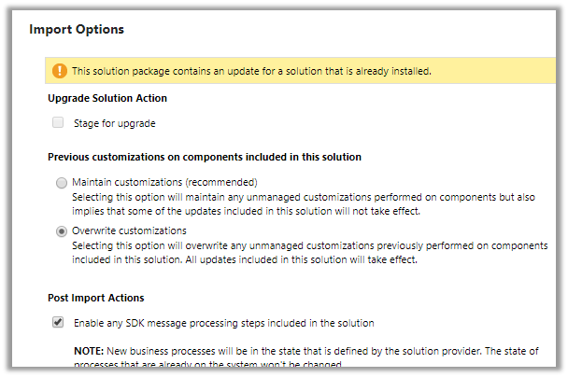The height and width of the screenshot is (377, 568).
Task: Select the Overwrite customizations radio button
Action: [62, 231]
